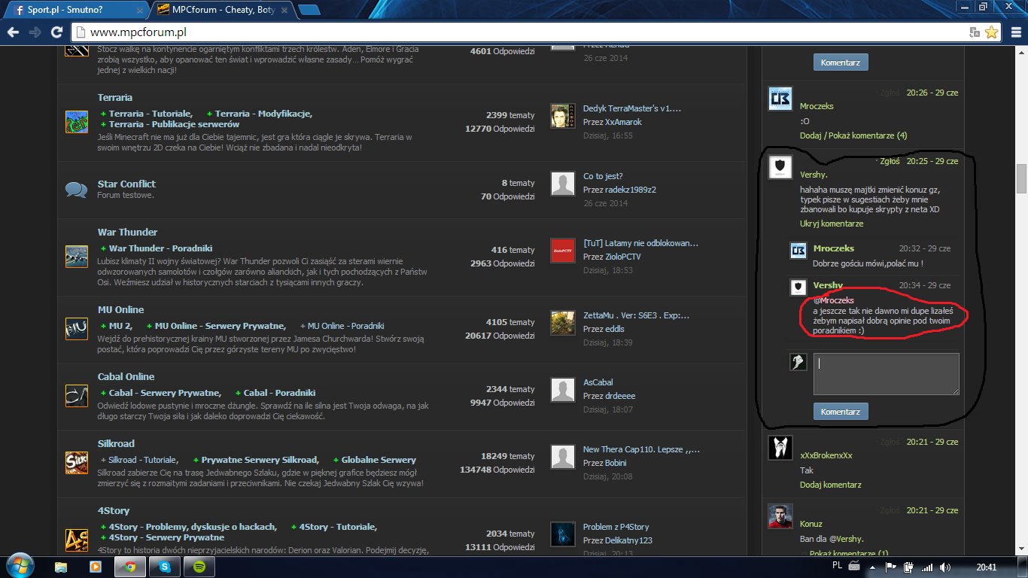This screenshot has height=578, width=1028.
Task: Click Dodaj komentarz under xXxBrokenxXx
Action: (x=831, y=485)
